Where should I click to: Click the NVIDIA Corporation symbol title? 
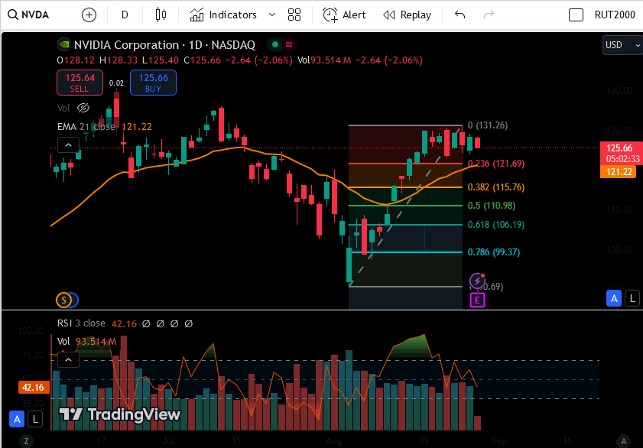tap(164, 44)
